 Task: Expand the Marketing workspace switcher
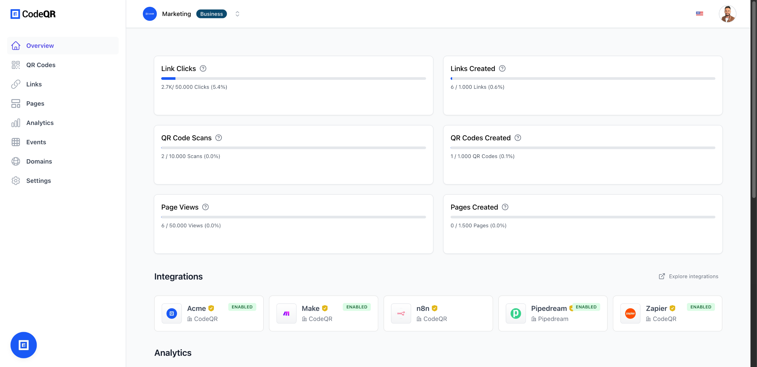point(237,14)
